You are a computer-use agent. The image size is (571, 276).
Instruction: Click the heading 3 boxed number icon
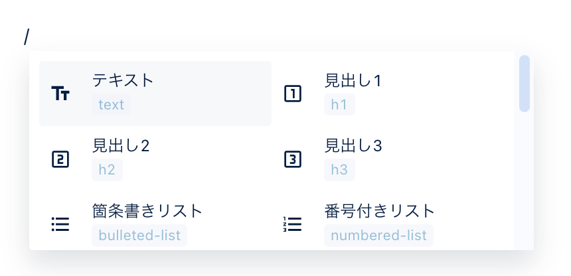click(x=293, y=159)
